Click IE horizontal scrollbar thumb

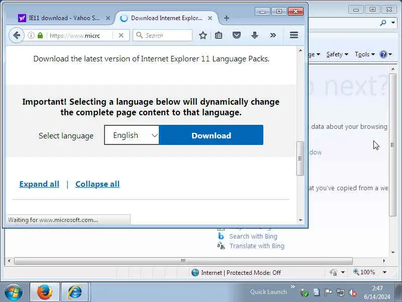183,261
